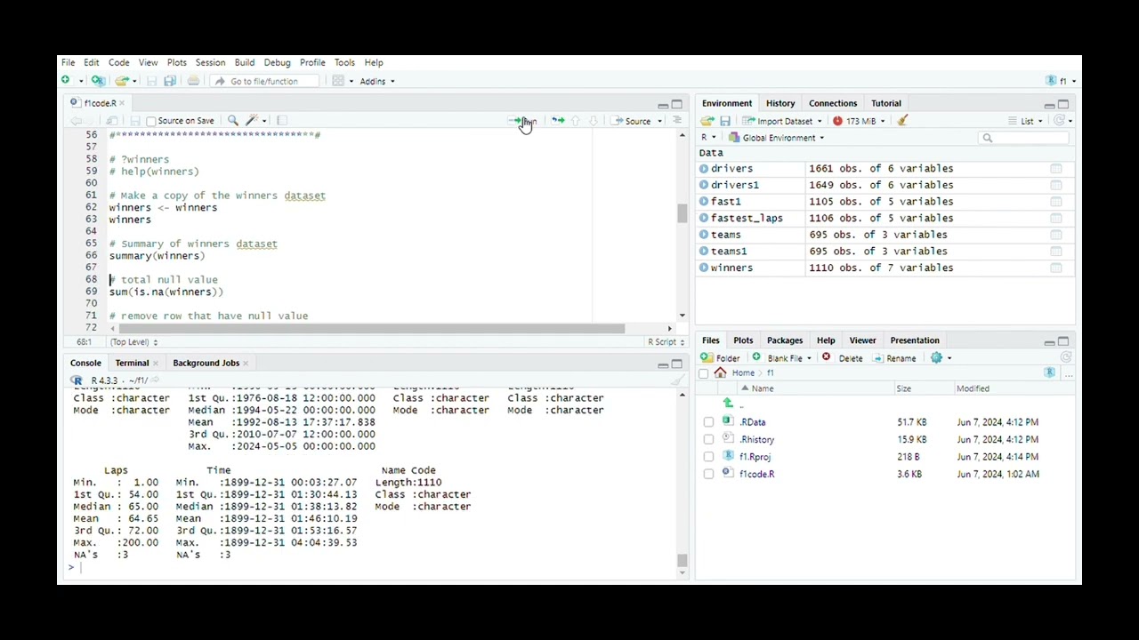
Task: View the winners dataset table grid icon
Action: point(1056,268)
